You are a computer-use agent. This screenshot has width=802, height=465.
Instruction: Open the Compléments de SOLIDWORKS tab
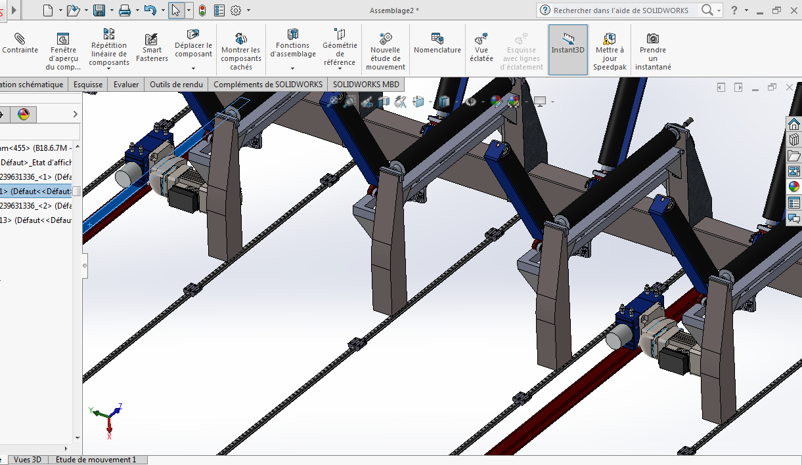[268, 84]
